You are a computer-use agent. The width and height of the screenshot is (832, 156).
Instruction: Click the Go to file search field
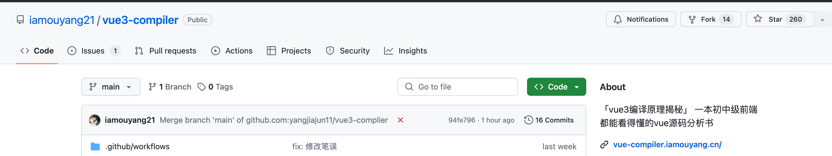(457, 87)
